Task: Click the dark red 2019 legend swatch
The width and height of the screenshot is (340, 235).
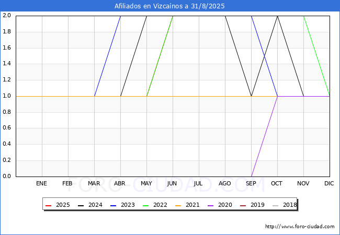Action: (x=243, y=205)
